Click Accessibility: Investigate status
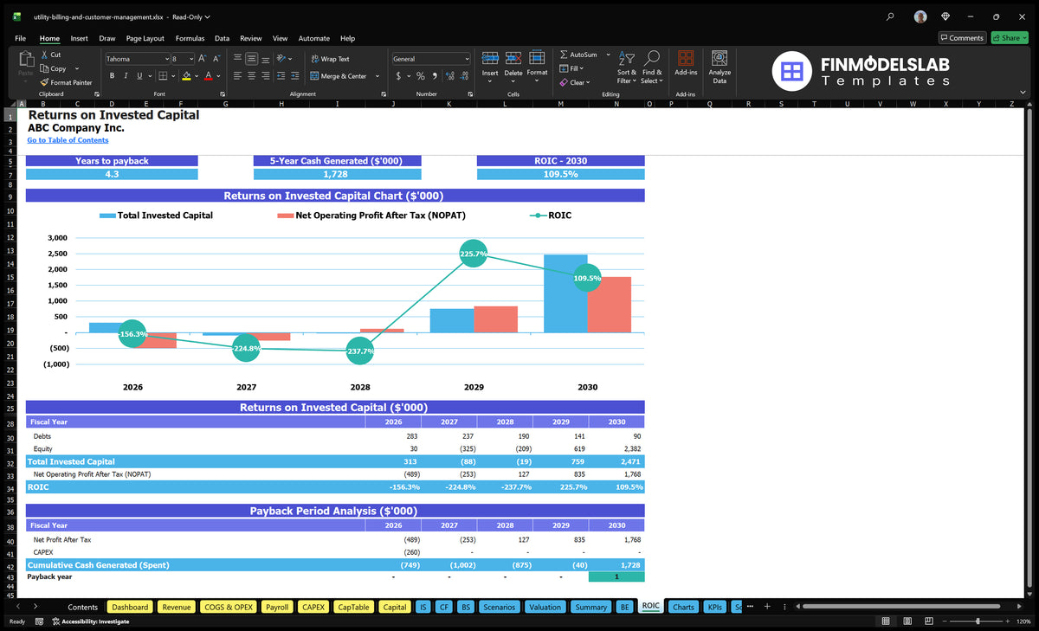The width and height of the screenshot is (1039, 631). (x=90, y=621)
